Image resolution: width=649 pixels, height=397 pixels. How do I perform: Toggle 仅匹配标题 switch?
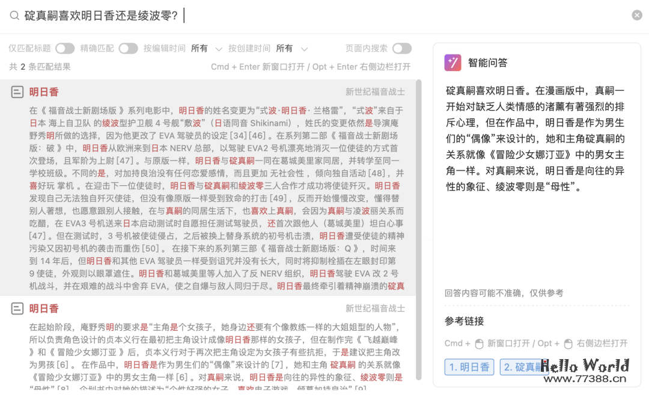pyautogui.click(x=65, y=49)
